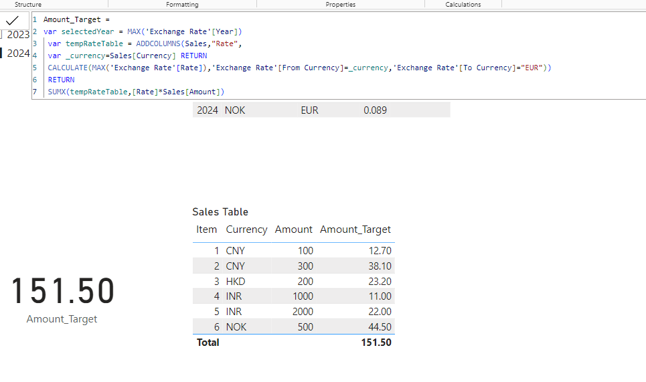
Task: Select the Amount 200 cell
Action: click(305, 282)
